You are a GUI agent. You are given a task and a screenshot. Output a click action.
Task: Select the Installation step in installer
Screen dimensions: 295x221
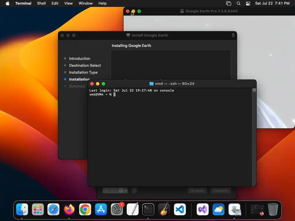click(x=79, y=79)
